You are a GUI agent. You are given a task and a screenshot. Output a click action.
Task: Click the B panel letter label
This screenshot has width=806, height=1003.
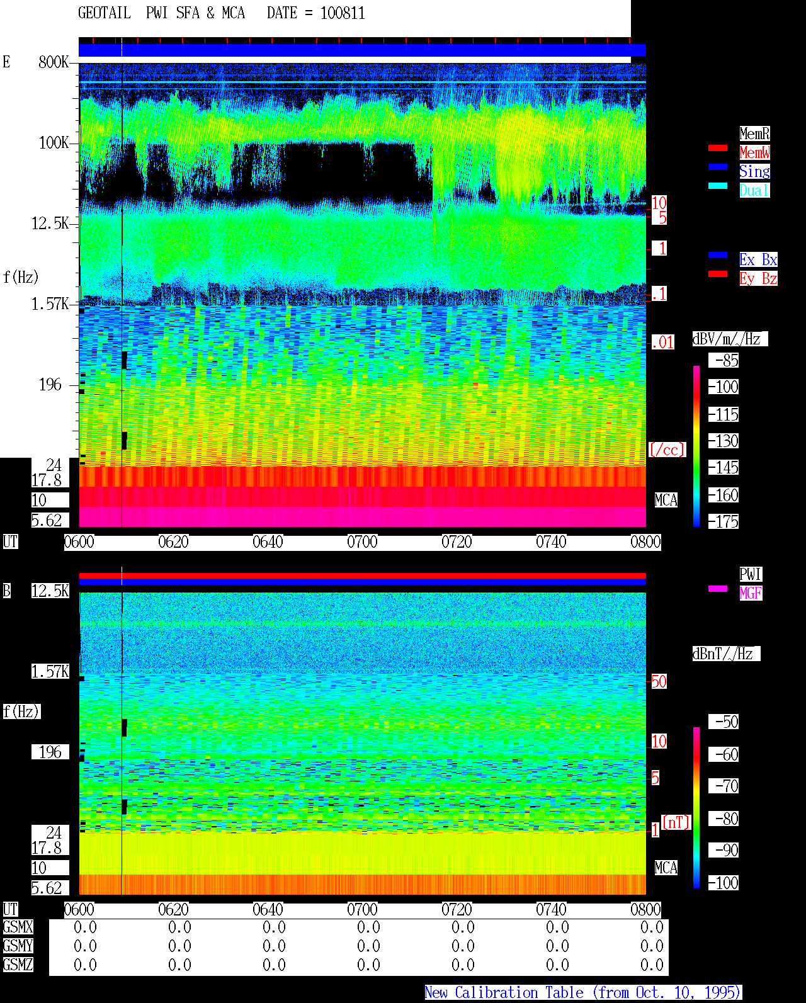pos(7,591)
